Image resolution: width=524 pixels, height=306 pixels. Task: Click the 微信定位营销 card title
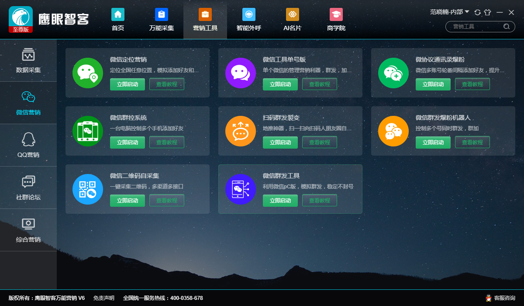pyautogui.click(x=128, y=59)
